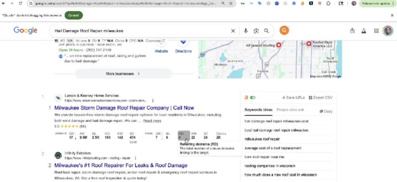Click the Larson & Keeney leaf favicon
Image resolution: width=397 pixels, height=182 pixels.
58,98
